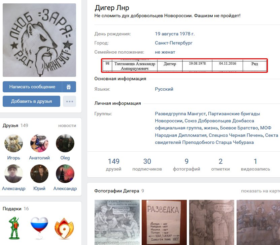Open the ЛНОБ Заря profile picture
This screenshot has height=245, width=280.
tap(39, 40)
